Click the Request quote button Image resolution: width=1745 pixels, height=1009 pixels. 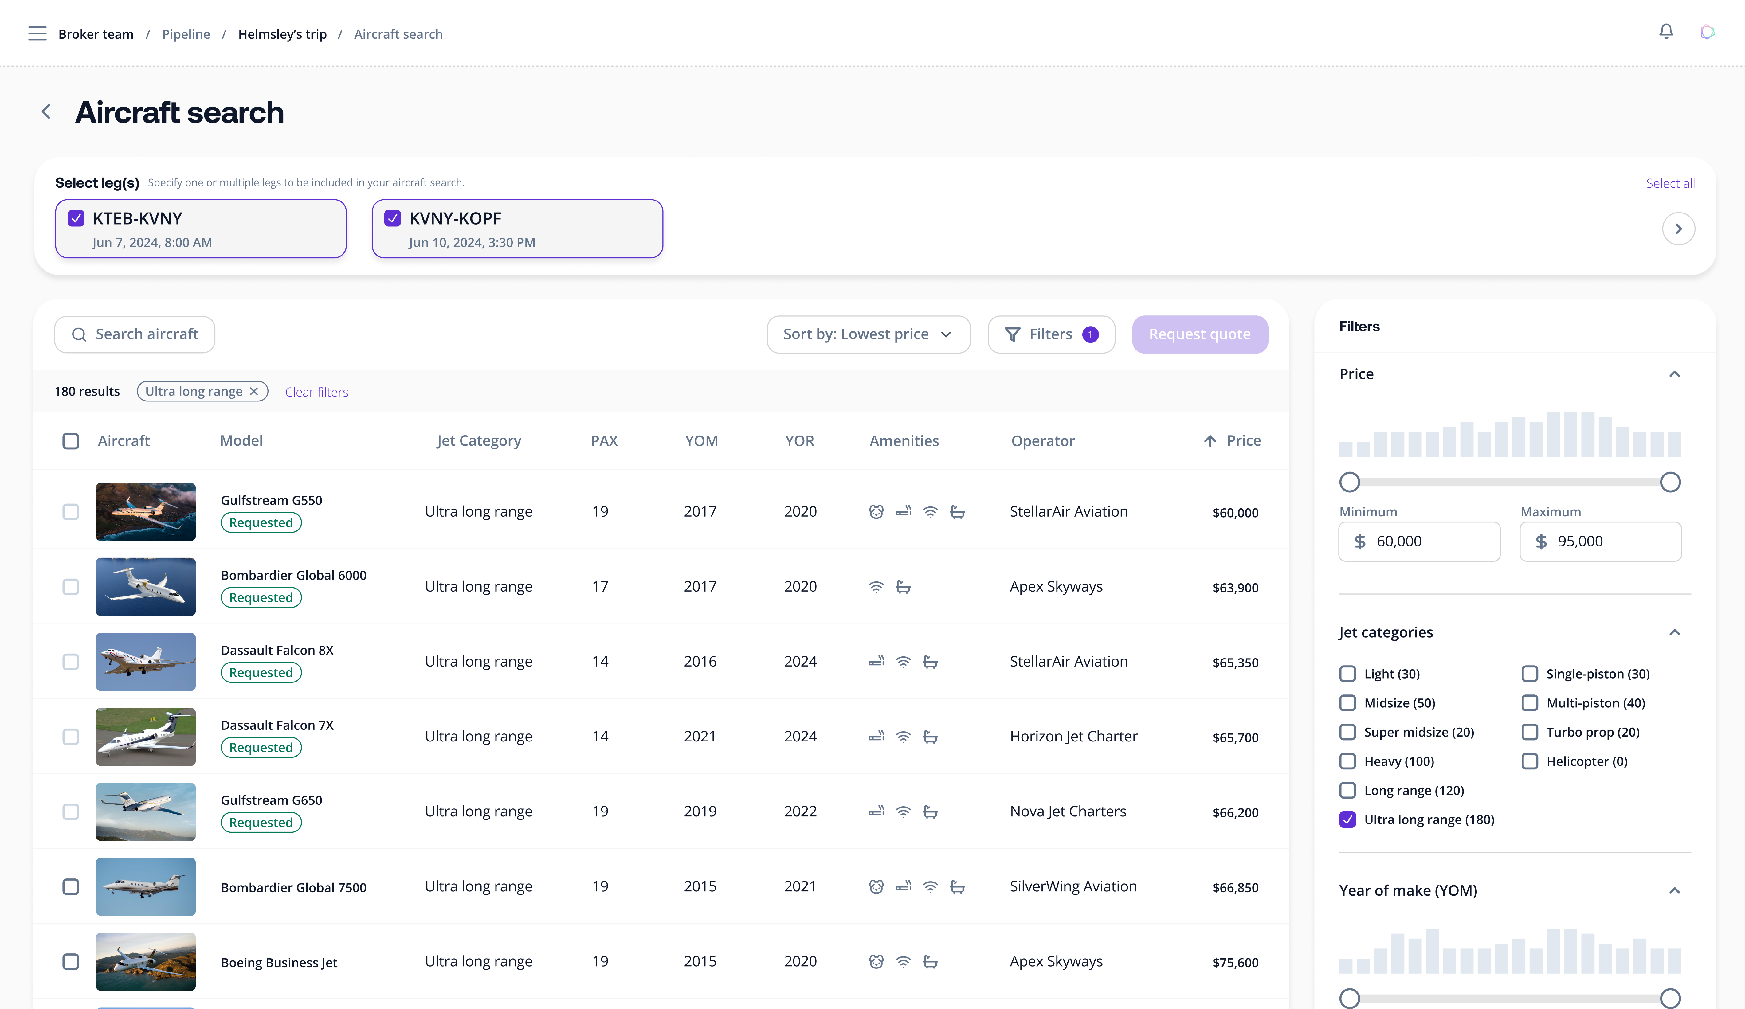1200,334
